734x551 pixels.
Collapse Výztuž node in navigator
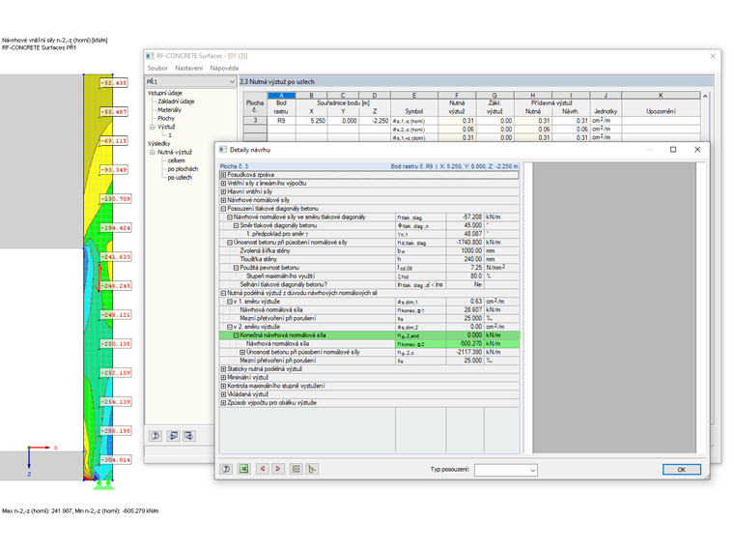152,127
